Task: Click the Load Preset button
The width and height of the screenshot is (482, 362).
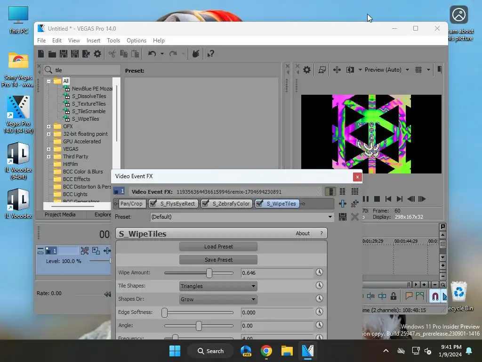Action: (x=218, y=247)
